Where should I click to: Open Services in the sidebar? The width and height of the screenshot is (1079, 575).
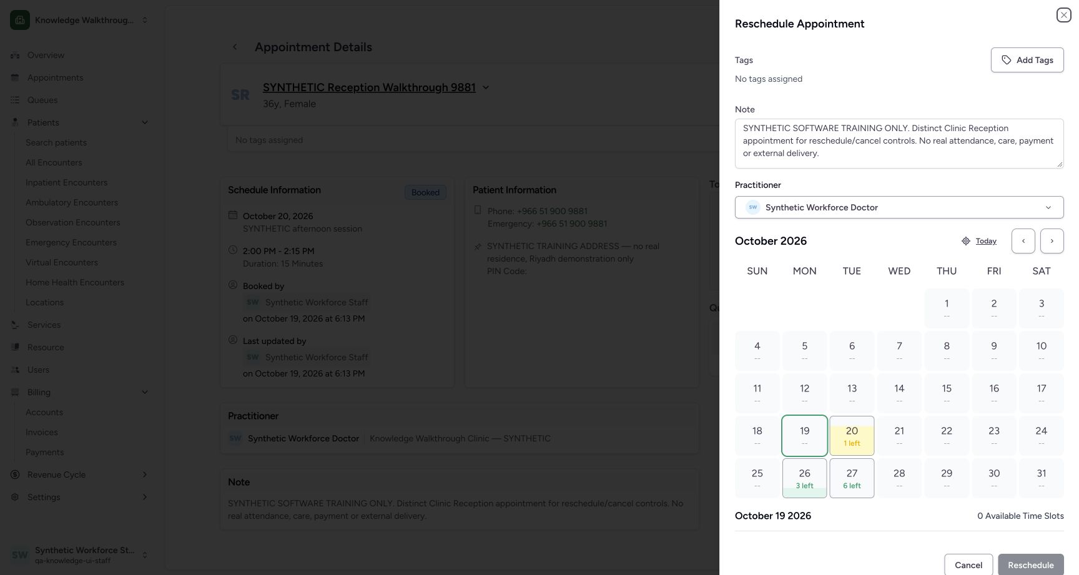(x=44, y=325)
